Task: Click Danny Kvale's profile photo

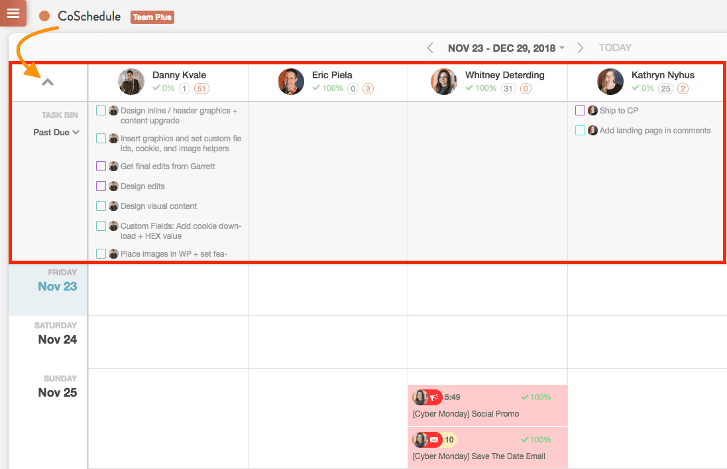Action: pos(131,82)
